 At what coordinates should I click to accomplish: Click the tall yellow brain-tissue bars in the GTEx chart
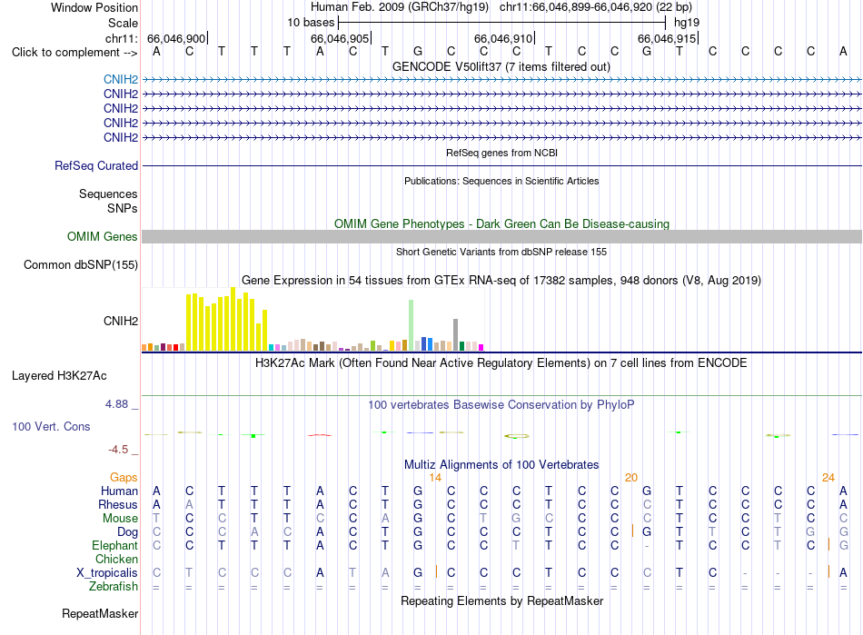[226, 321]
